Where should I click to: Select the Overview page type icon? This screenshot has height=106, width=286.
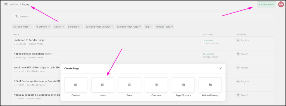click(x=156, y=85)
